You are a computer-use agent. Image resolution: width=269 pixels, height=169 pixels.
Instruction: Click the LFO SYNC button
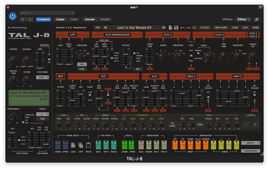(x=82, y=69)
